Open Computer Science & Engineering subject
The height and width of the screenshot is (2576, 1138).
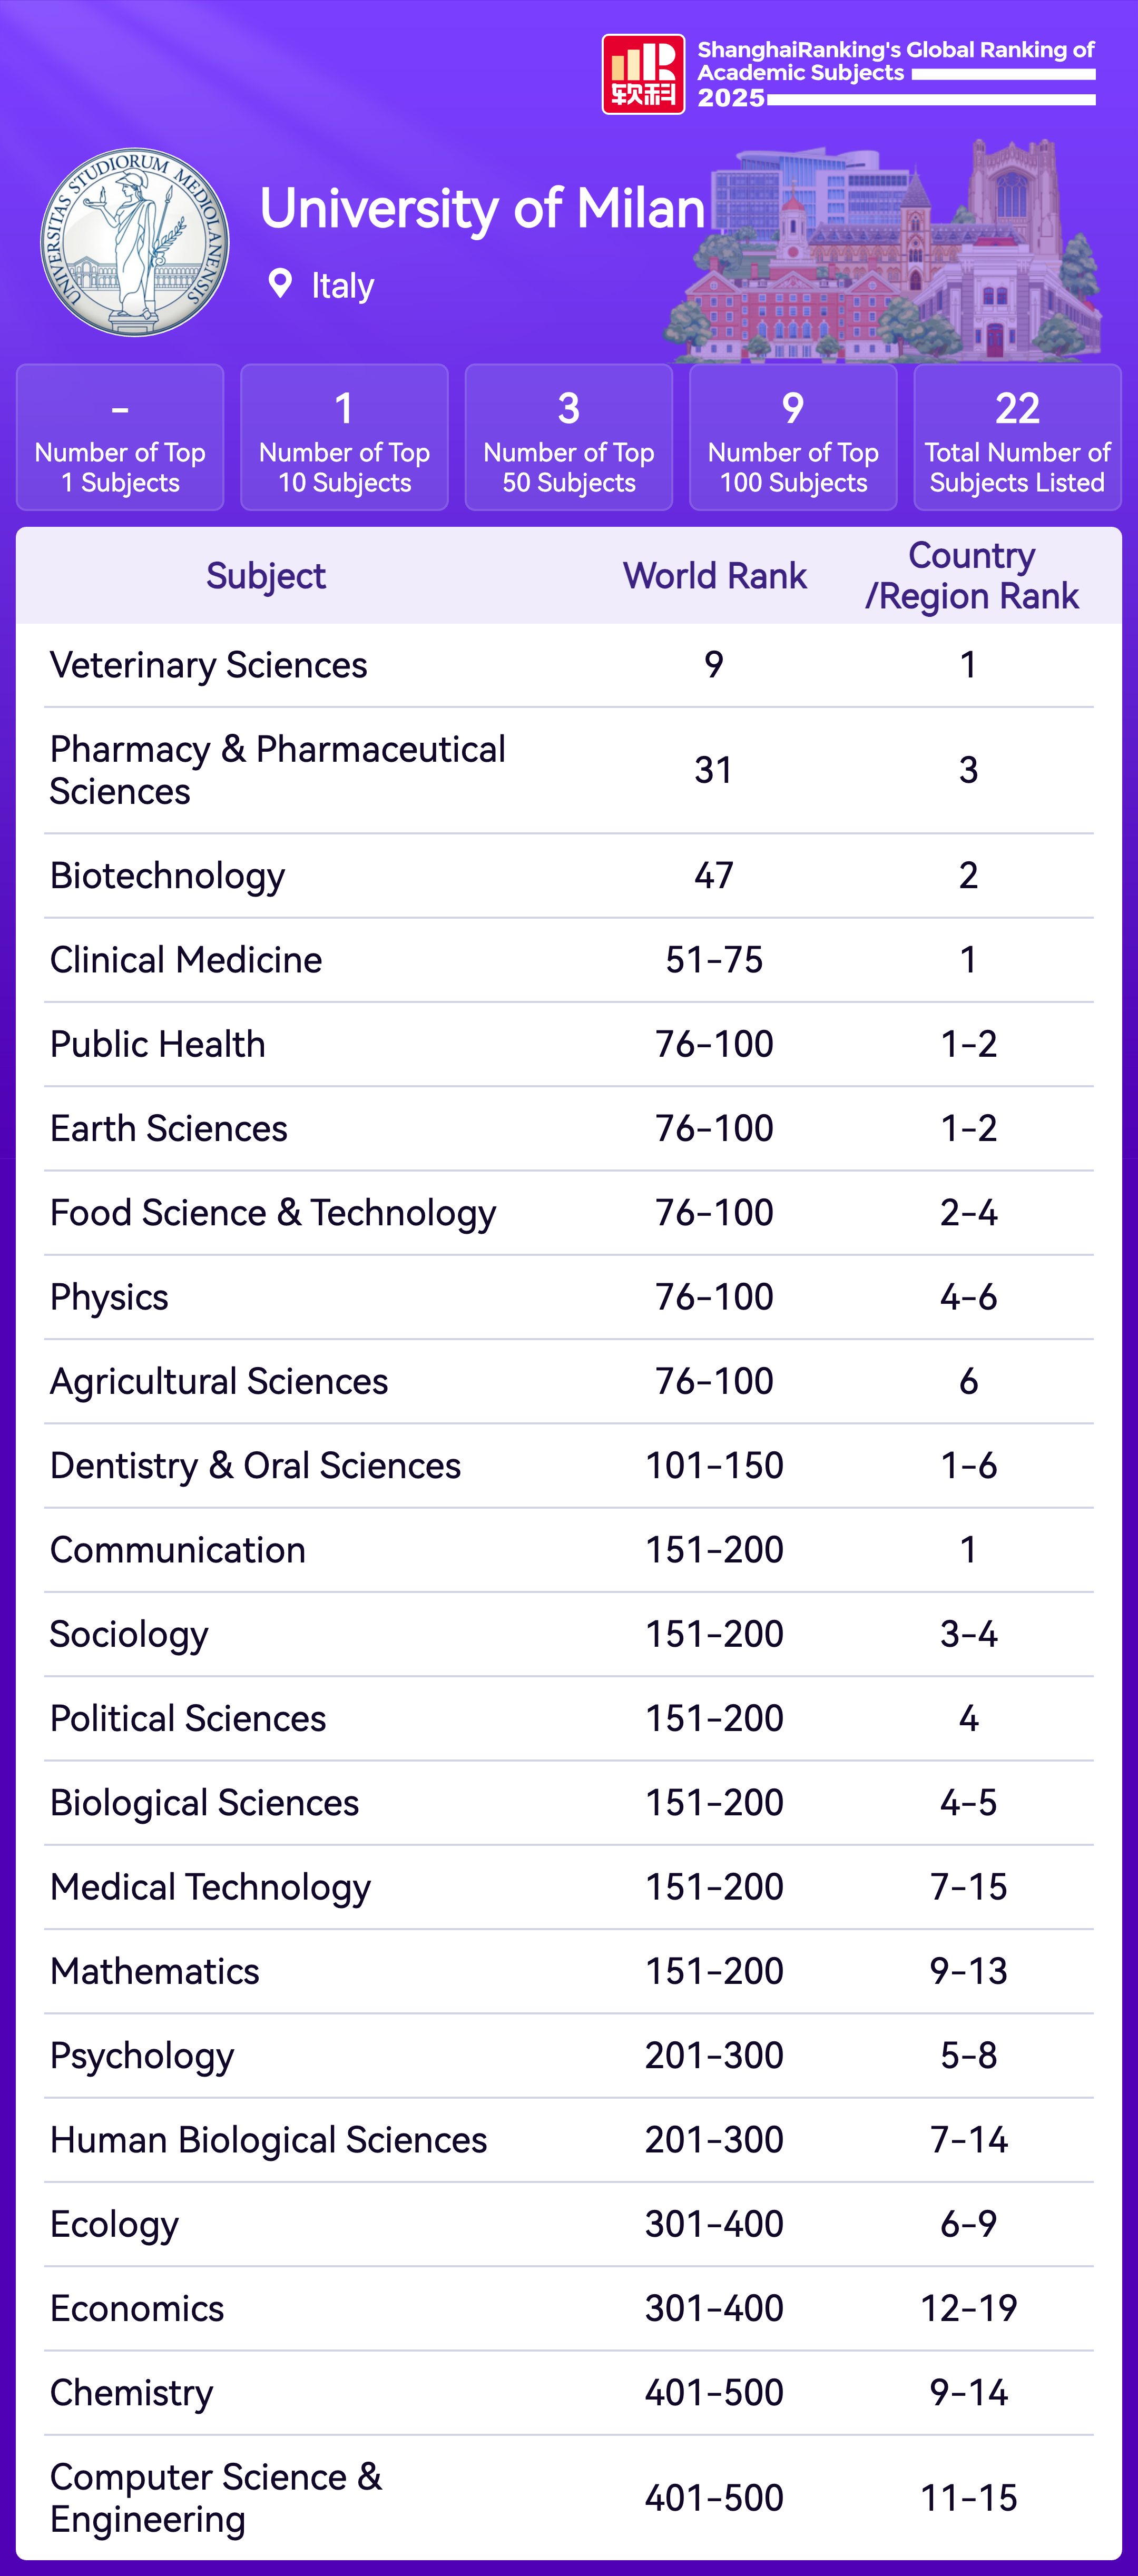pos(216,2497)
